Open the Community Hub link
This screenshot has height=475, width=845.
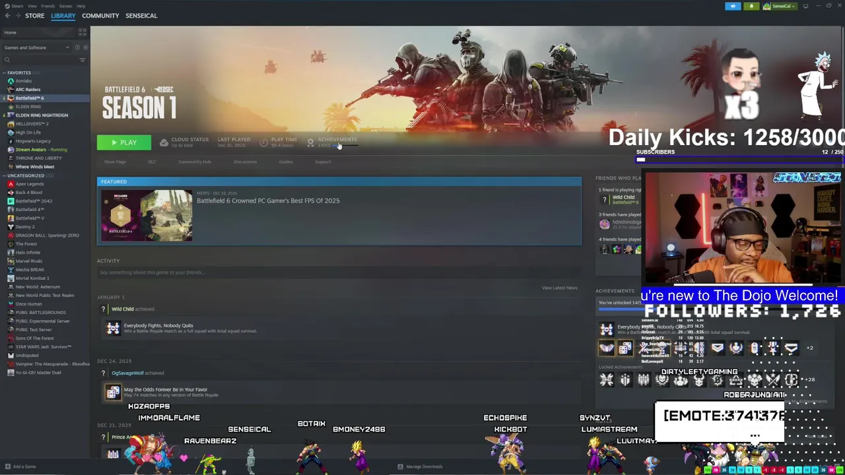tap(195, 162)
